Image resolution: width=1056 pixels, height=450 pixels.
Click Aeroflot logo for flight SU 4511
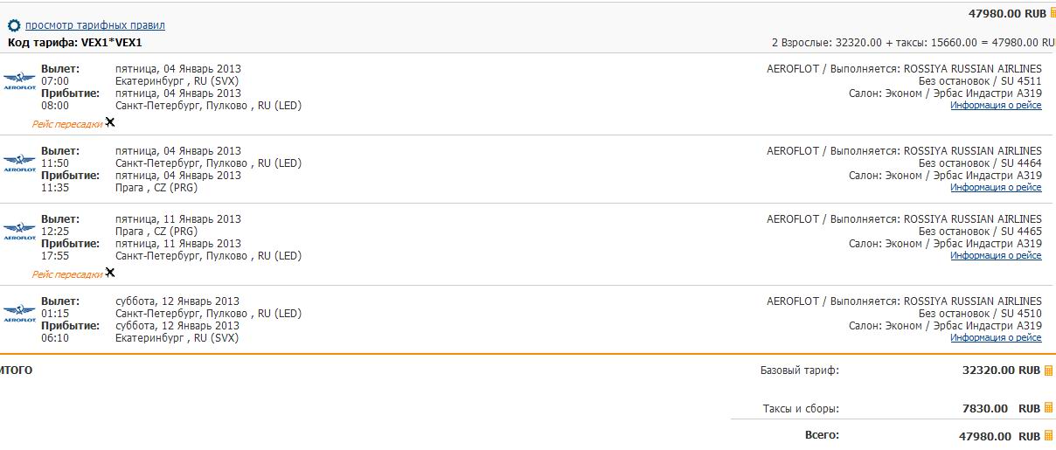coord(19,81)
